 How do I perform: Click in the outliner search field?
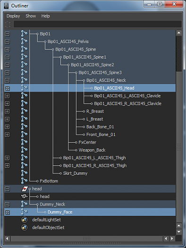point(98,24)
